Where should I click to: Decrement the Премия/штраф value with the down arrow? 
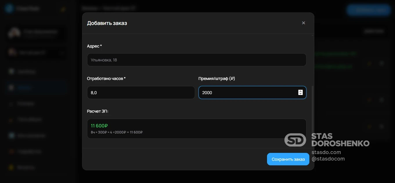click(x=300, y=94)
